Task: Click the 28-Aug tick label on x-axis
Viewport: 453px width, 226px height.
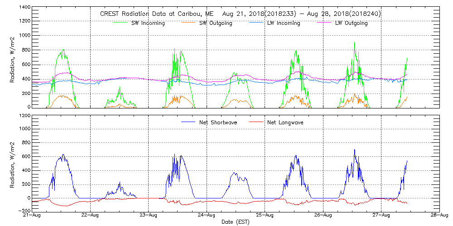Action: coord(439,215)
